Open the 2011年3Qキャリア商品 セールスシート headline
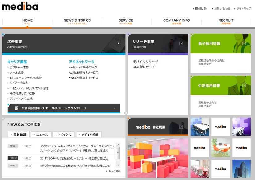This screenshot has height=180, width=255. [74, 158]
